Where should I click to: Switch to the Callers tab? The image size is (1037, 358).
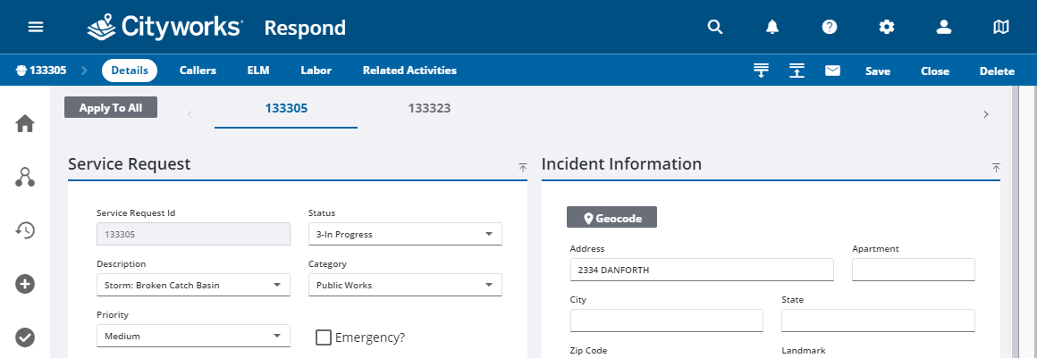pyautogui.click(x=198, y=71)
